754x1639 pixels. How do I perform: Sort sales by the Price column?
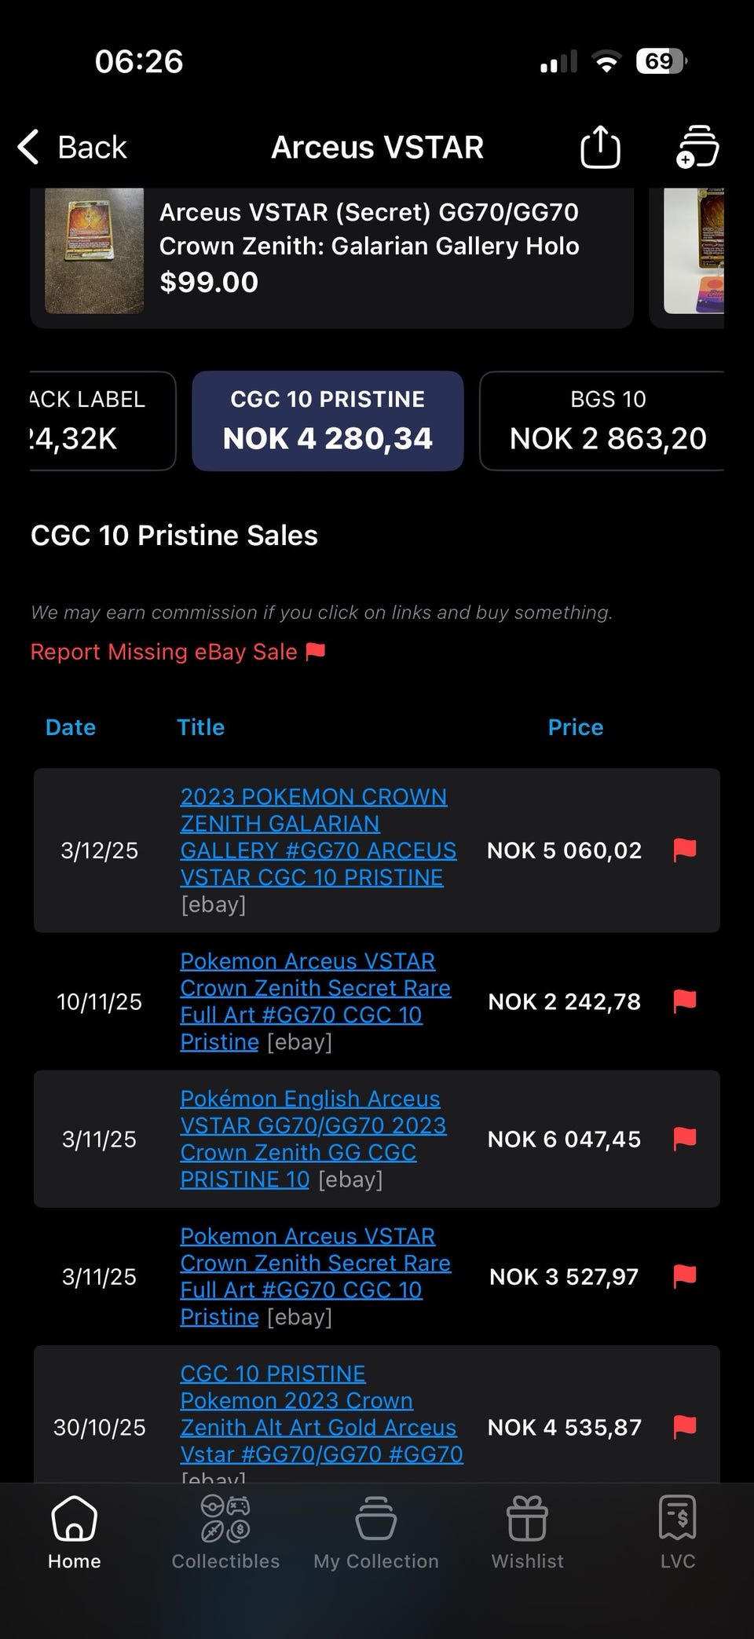pos(575,727)
